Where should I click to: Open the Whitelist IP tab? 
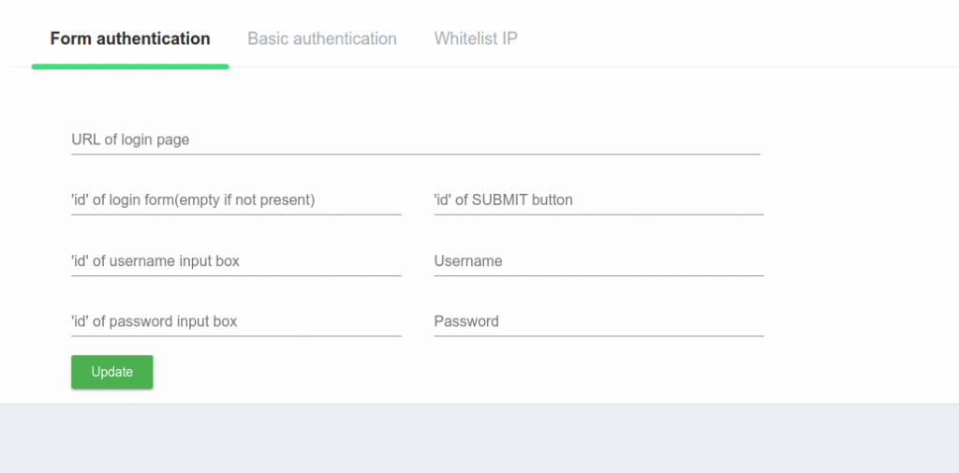pos(476,39)
